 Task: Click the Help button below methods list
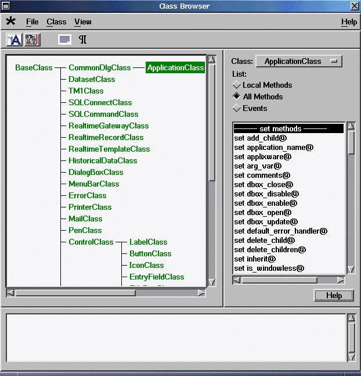[334, 295]
